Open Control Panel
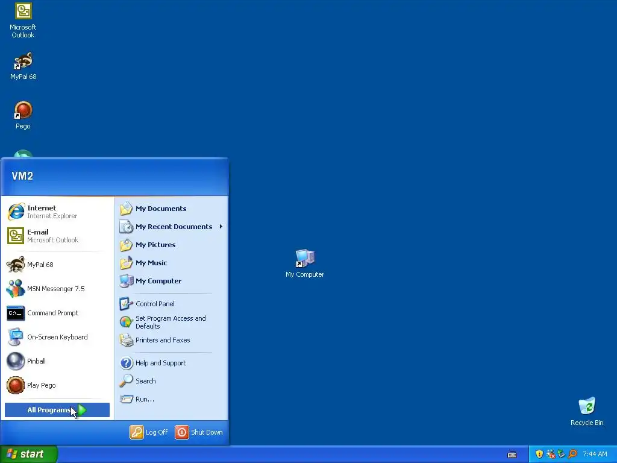This screenshot has width=617, height=463. 171,304
